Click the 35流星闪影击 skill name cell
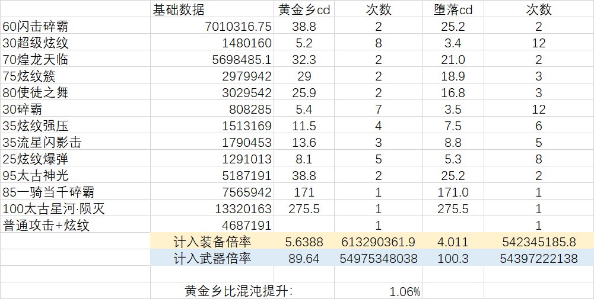This screenshot has width=594, height=299. 75,142
